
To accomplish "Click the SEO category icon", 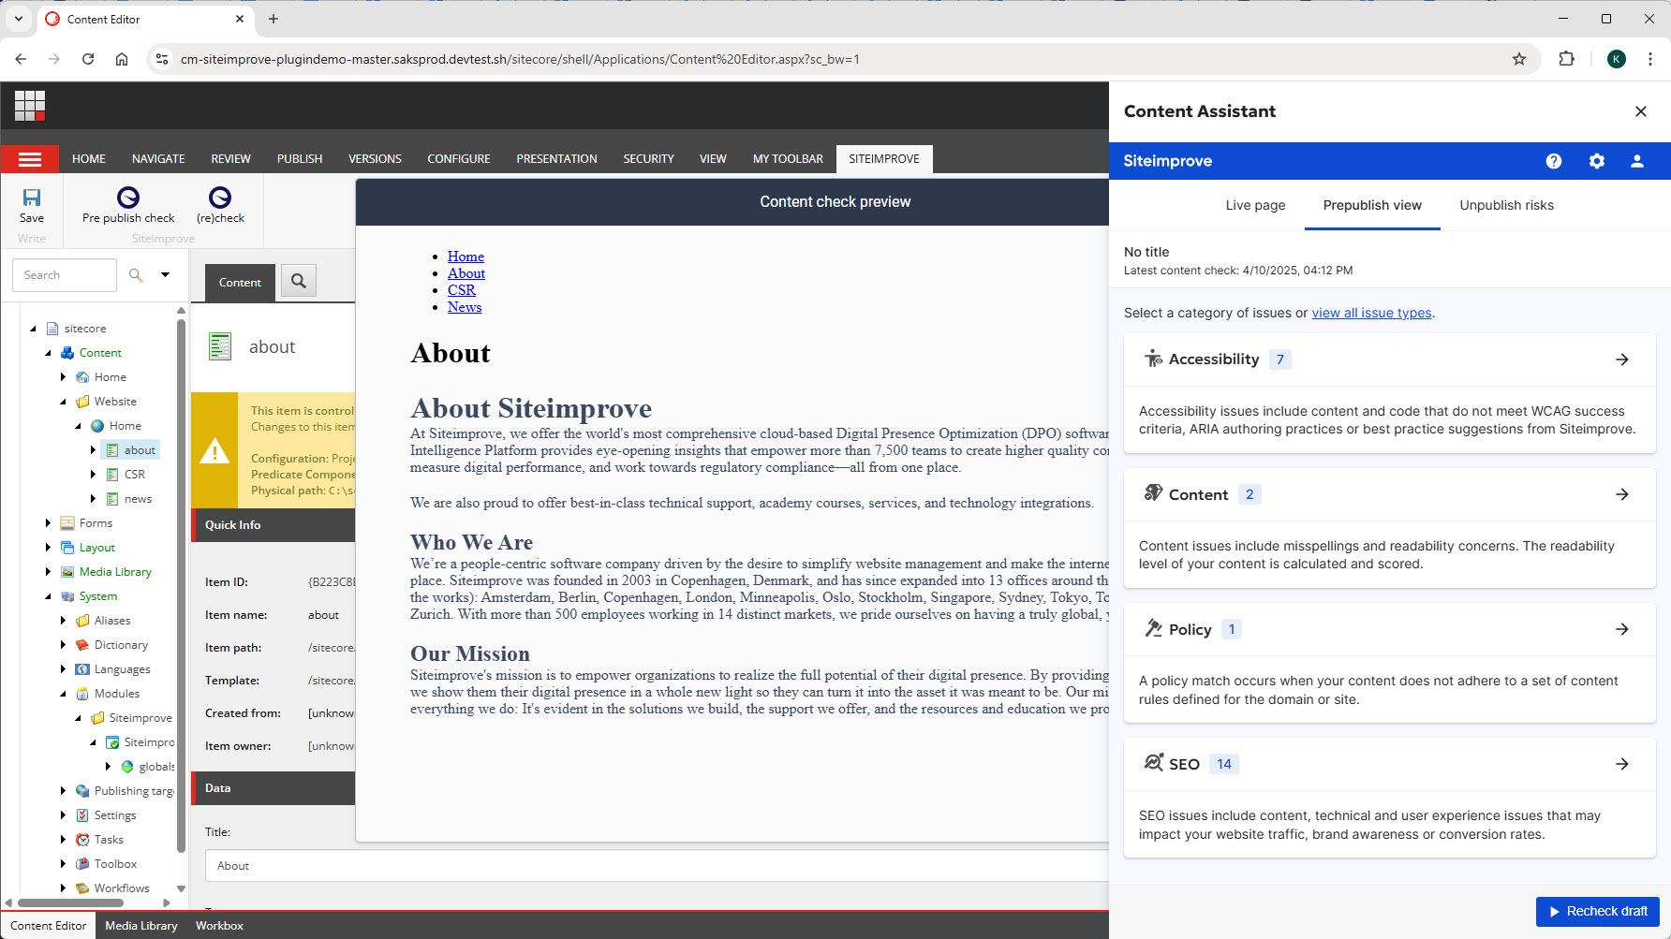I will [x=1153, y=763].
